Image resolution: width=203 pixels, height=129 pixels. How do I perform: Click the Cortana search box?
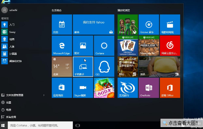[x=40, y=125]
